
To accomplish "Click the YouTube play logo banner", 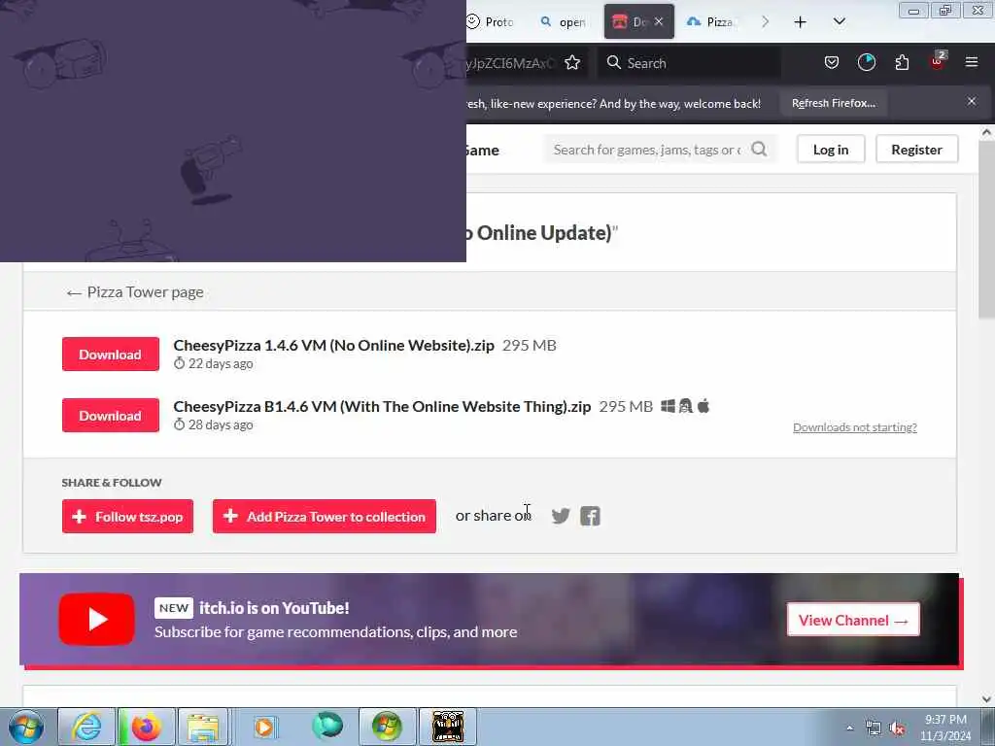I will tap(96, 619).
